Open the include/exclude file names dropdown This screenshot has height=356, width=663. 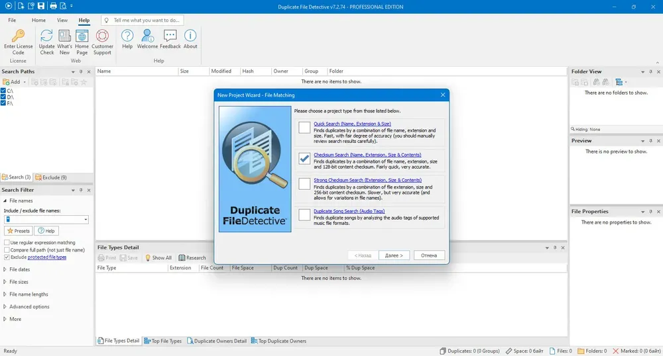point(86,219)
